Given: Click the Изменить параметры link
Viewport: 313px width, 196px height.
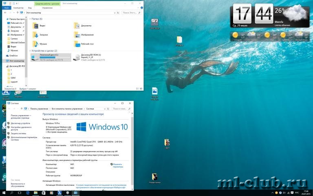Looking at the screenshot, I should click(117, 165).
